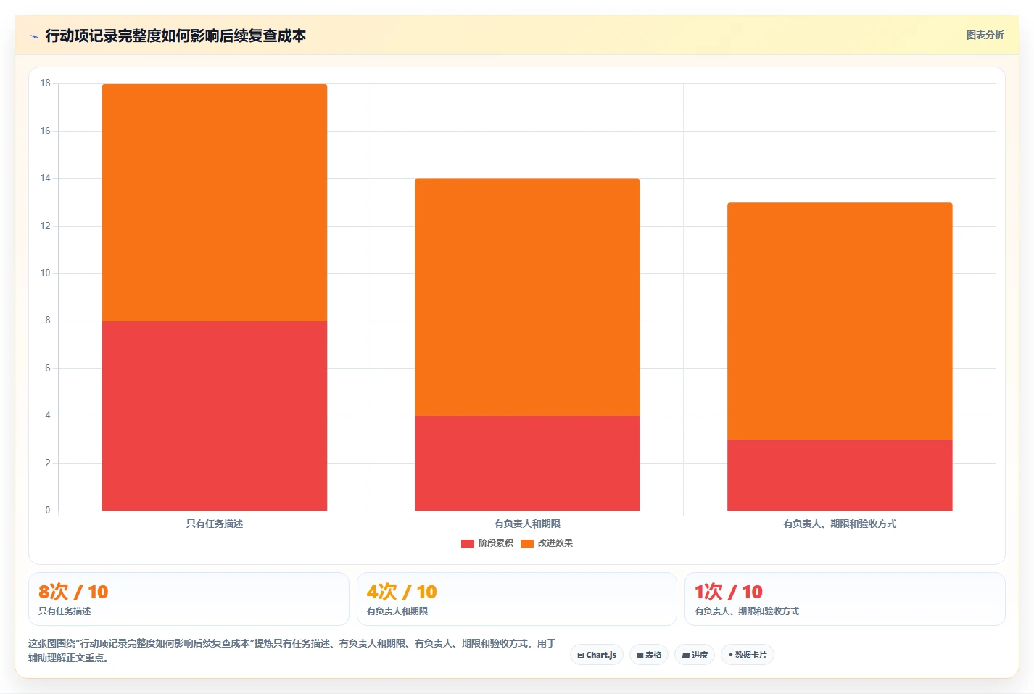The image size is (1034, 694).
Task: Click the Chart.js tag pill
Action: pos(597,655)
